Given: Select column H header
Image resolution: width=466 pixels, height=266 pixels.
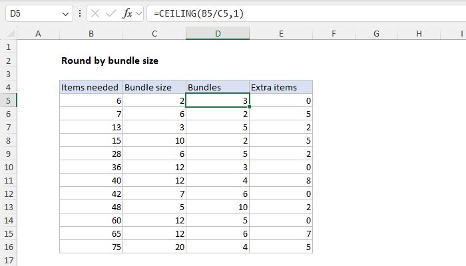Looking at the screenshot, I should pyautogui.click(x=419, y=33).
